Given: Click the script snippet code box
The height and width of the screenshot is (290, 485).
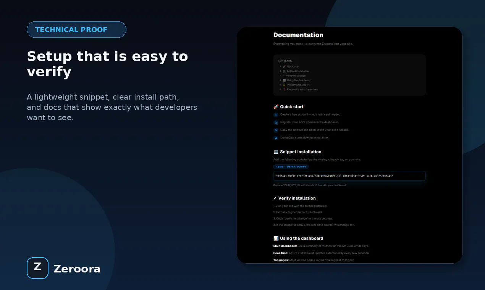Looking at the screenshot, I should click(x=349, y=176).
